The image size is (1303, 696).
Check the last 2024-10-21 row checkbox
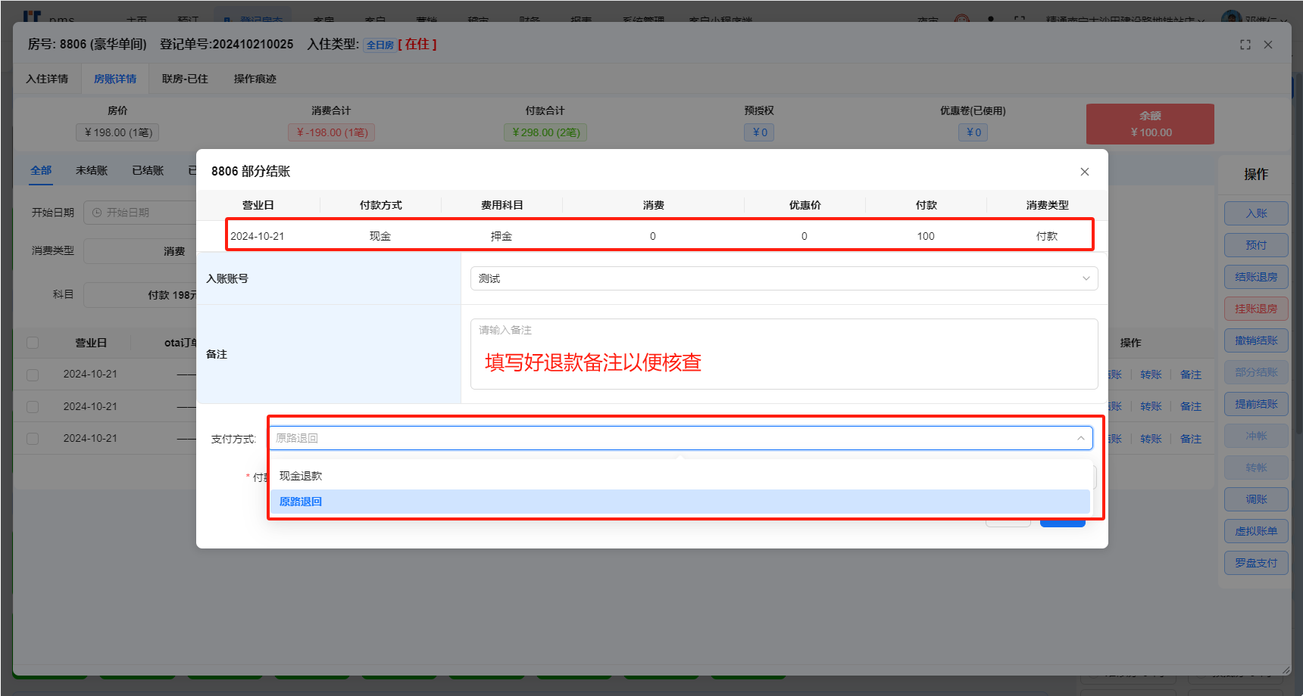click(33, 439)
